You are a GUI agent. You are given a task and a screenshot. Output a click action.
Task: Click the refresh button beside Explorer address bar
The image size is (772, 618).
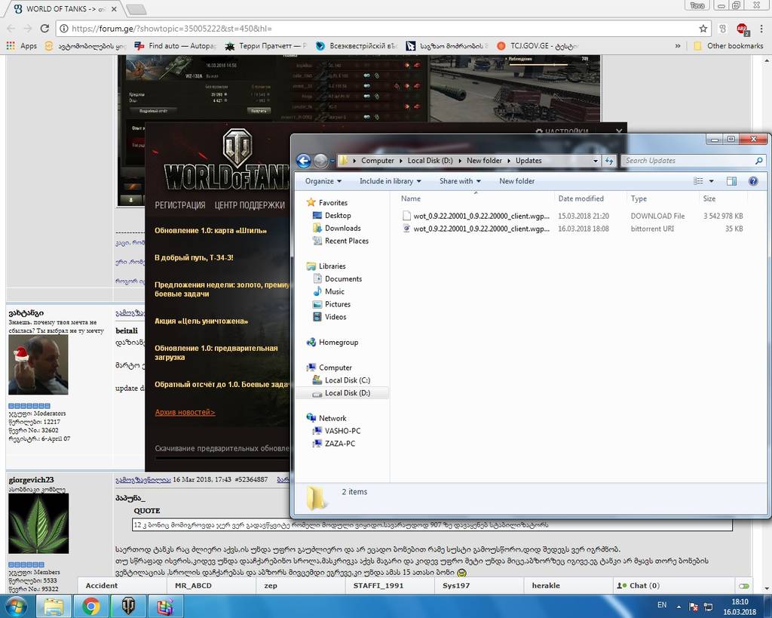pos(609,161)
